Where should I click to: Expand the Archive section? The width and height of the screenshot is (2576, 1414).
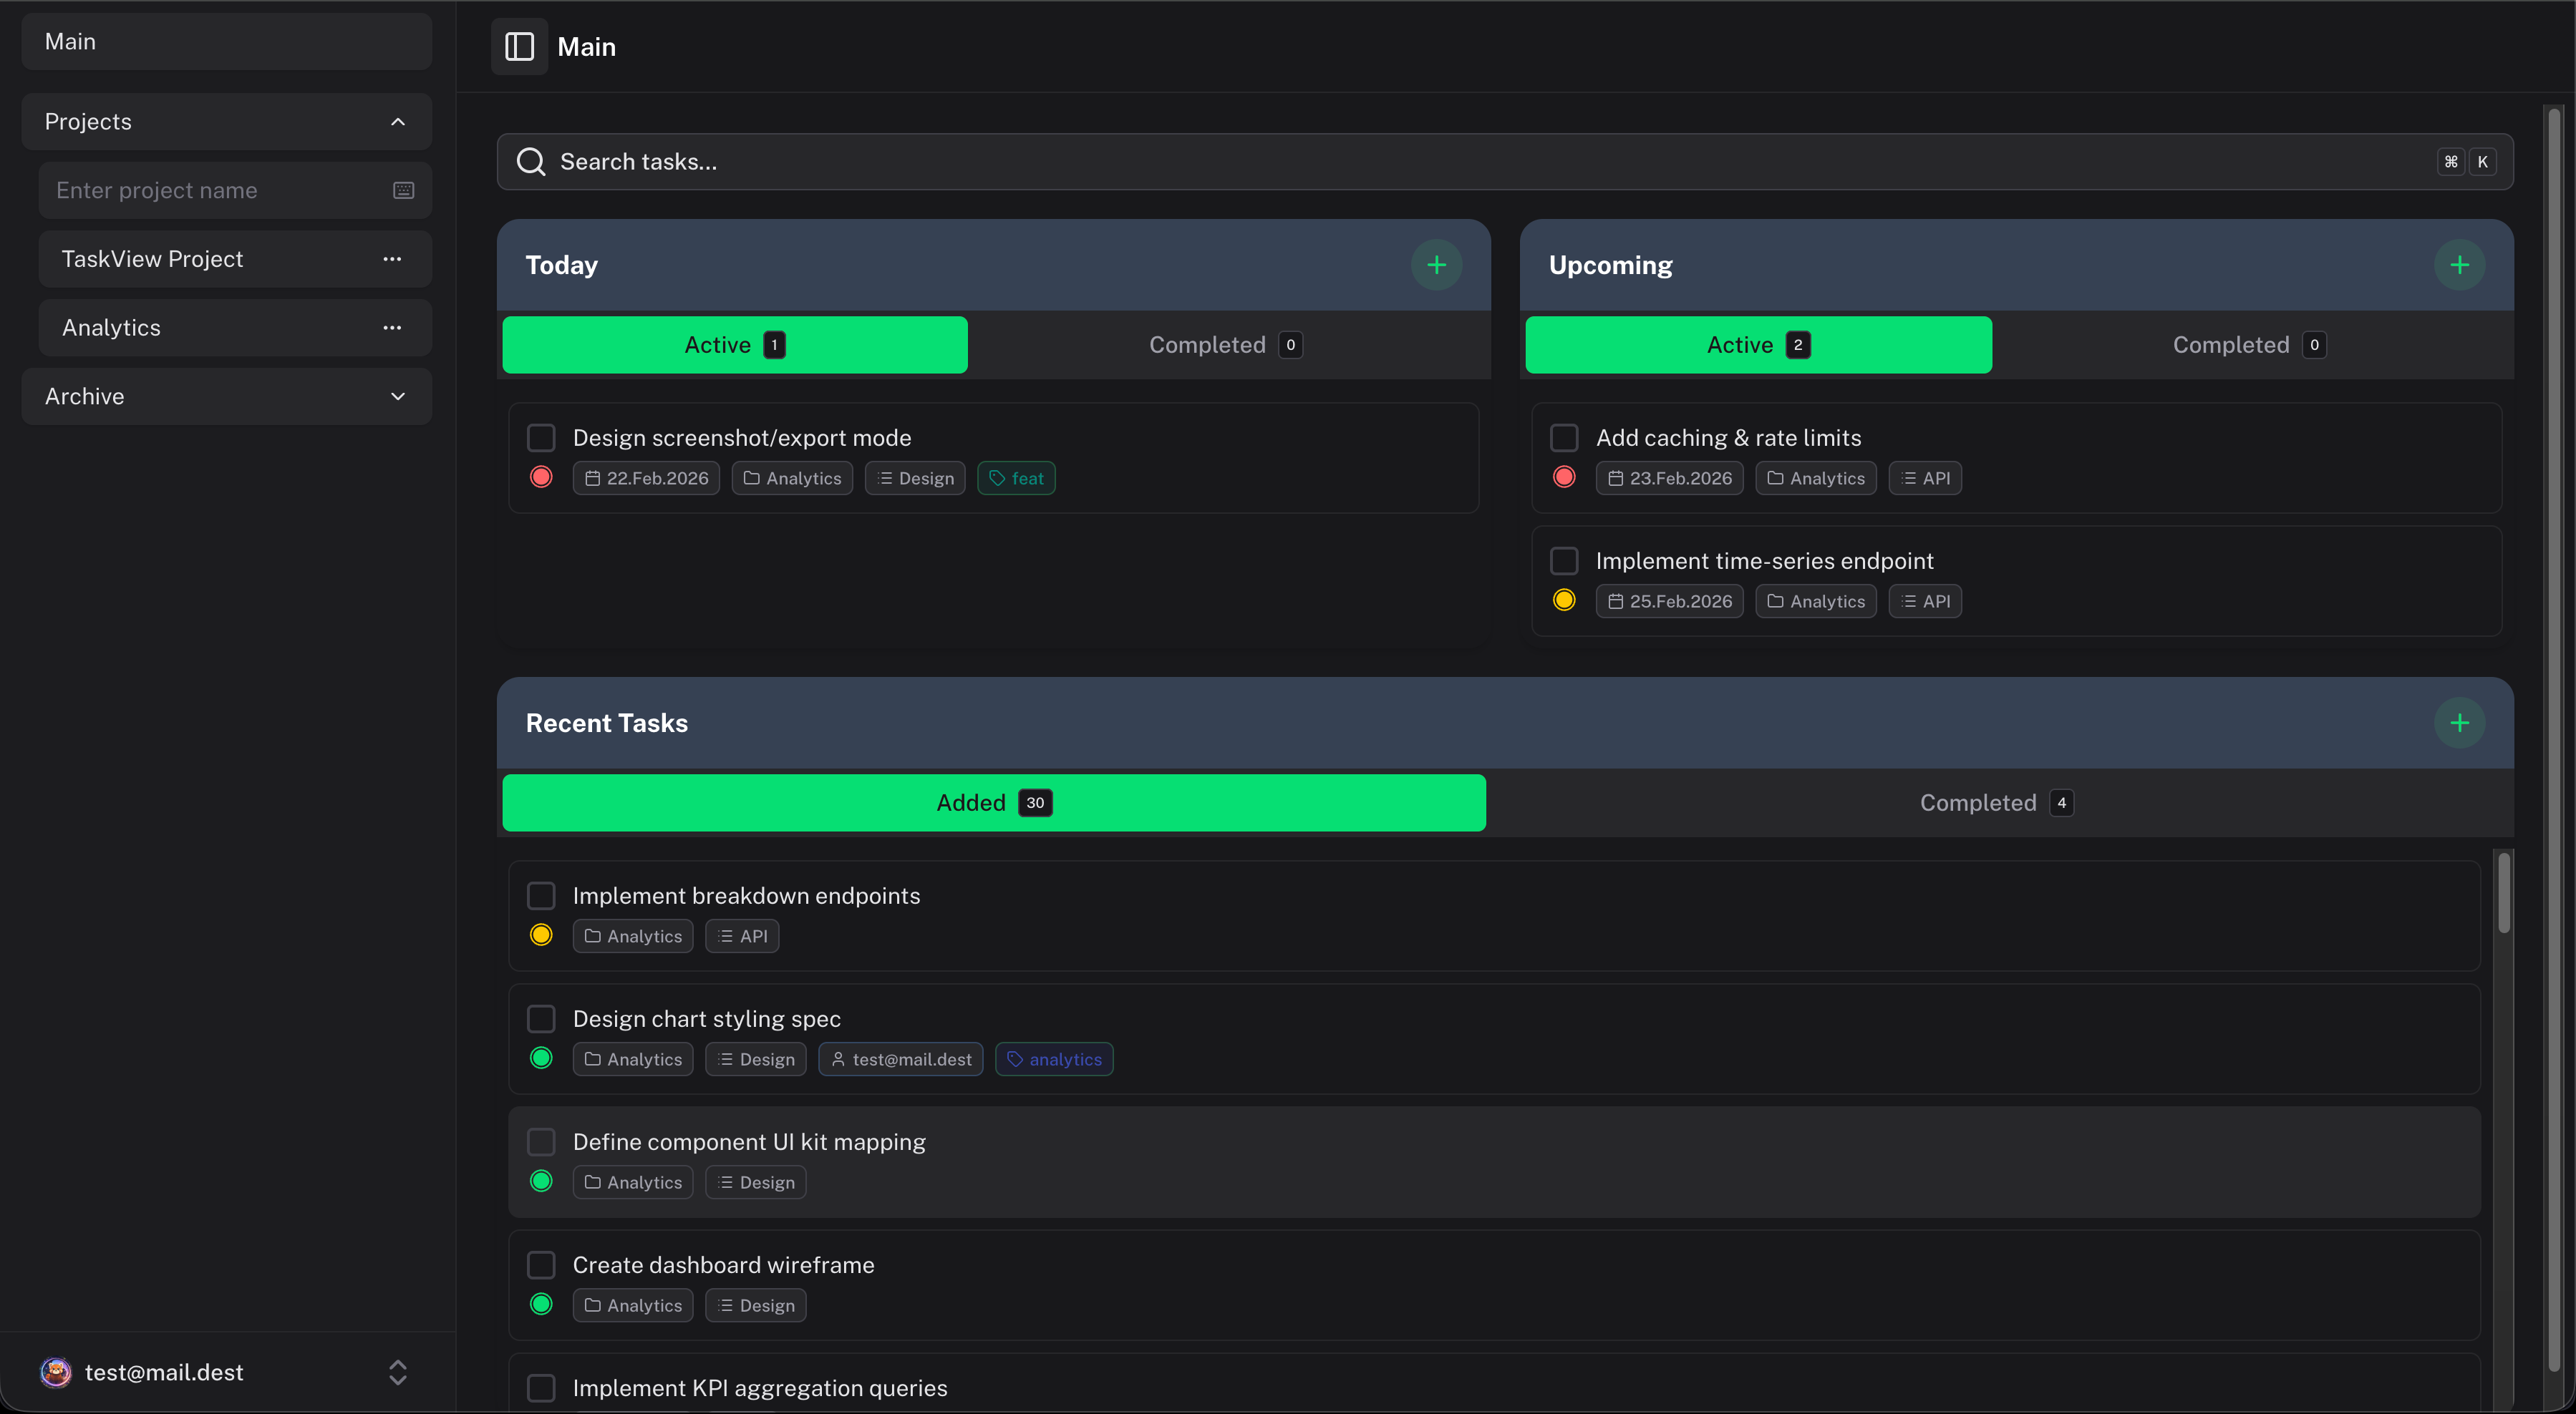coord(397,396)
